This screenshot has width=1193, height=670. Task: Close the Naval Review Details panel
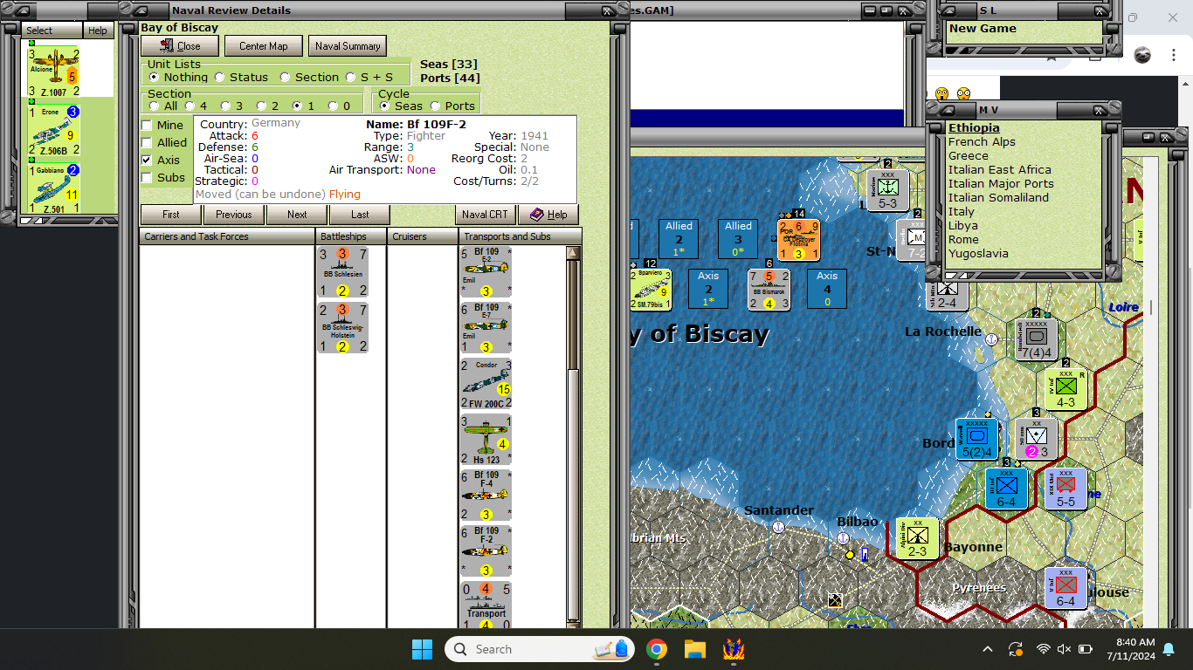coord(179,46)
